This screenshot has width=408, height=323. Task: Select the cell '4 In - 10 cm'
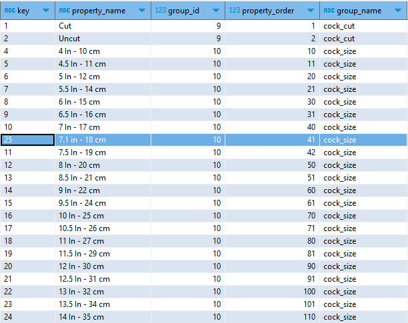click(103, 51)
